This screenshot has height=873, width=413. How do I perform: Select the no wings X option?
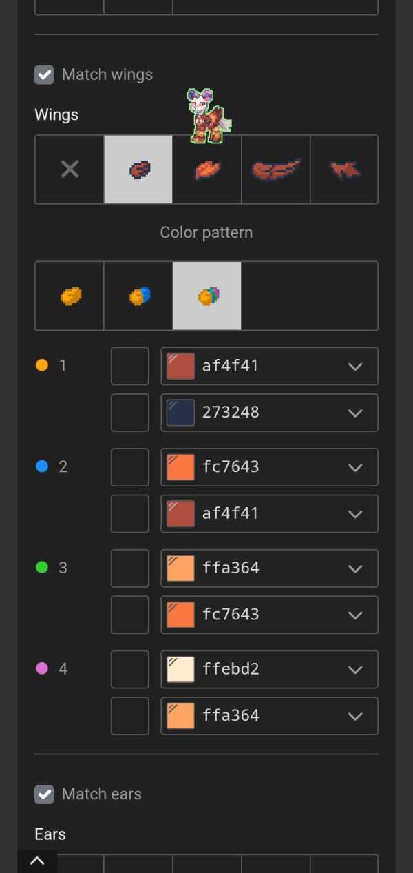(70, 170)
